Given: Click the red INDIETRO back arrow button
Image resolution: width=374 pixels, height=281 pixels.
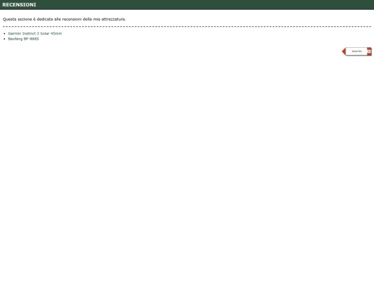Looking at the screenshot, I should click(357, 51).
